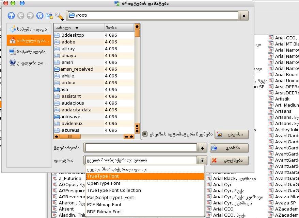299x218 pixels.
Task: Click into the location text input field
Action: (141, 148)
